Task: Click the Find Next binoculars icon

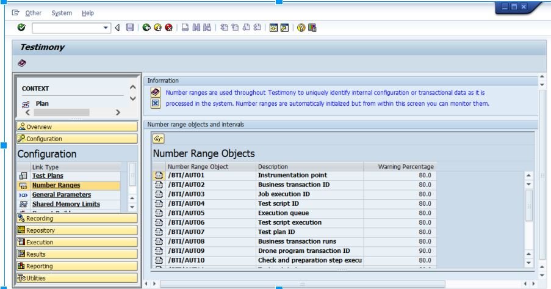Action: click(207, 27)
